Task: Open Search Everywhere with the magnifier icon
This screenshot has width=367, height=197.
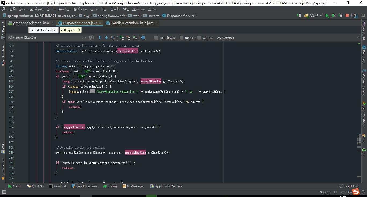Action: point(364,16)
